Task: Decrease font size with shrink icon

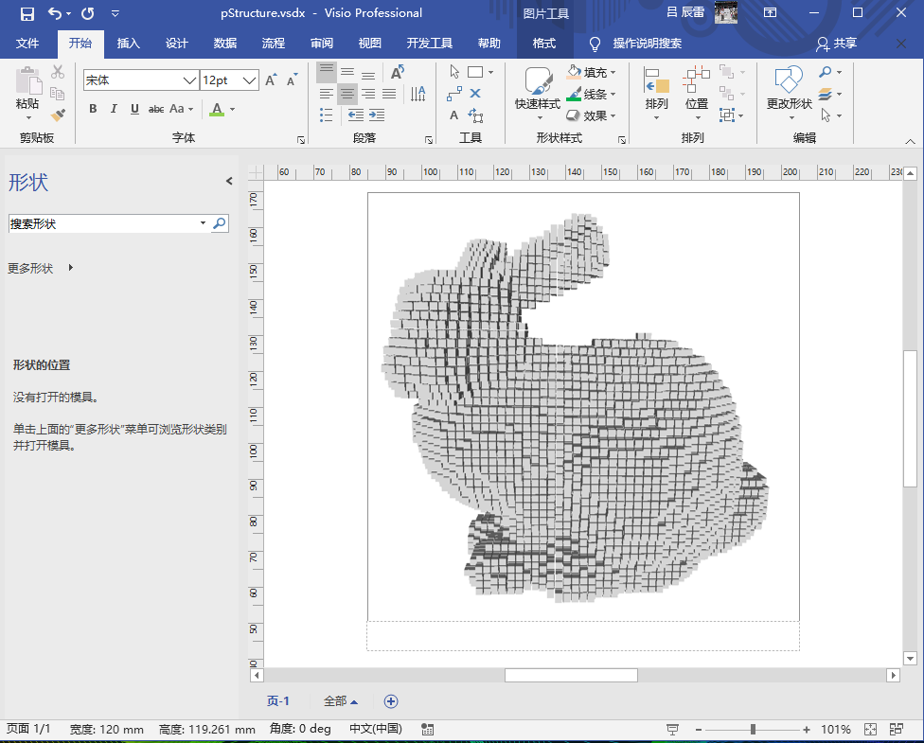Action: 293,80
